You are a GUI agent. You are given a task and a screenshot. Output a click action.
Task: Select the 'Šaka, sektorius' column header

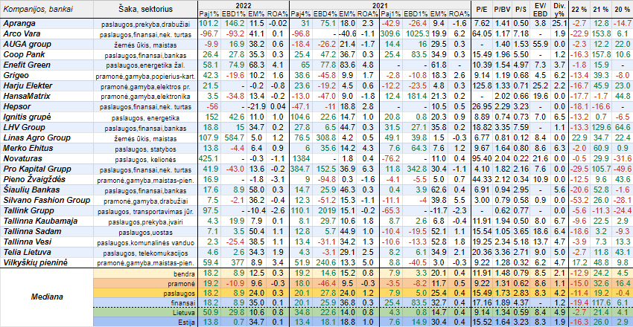pos(146,9)
